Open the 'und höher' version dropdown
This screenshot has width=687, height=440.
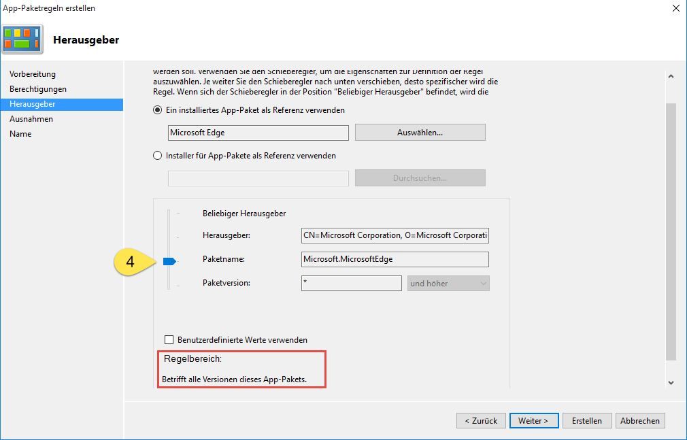[x=448, y=283]
